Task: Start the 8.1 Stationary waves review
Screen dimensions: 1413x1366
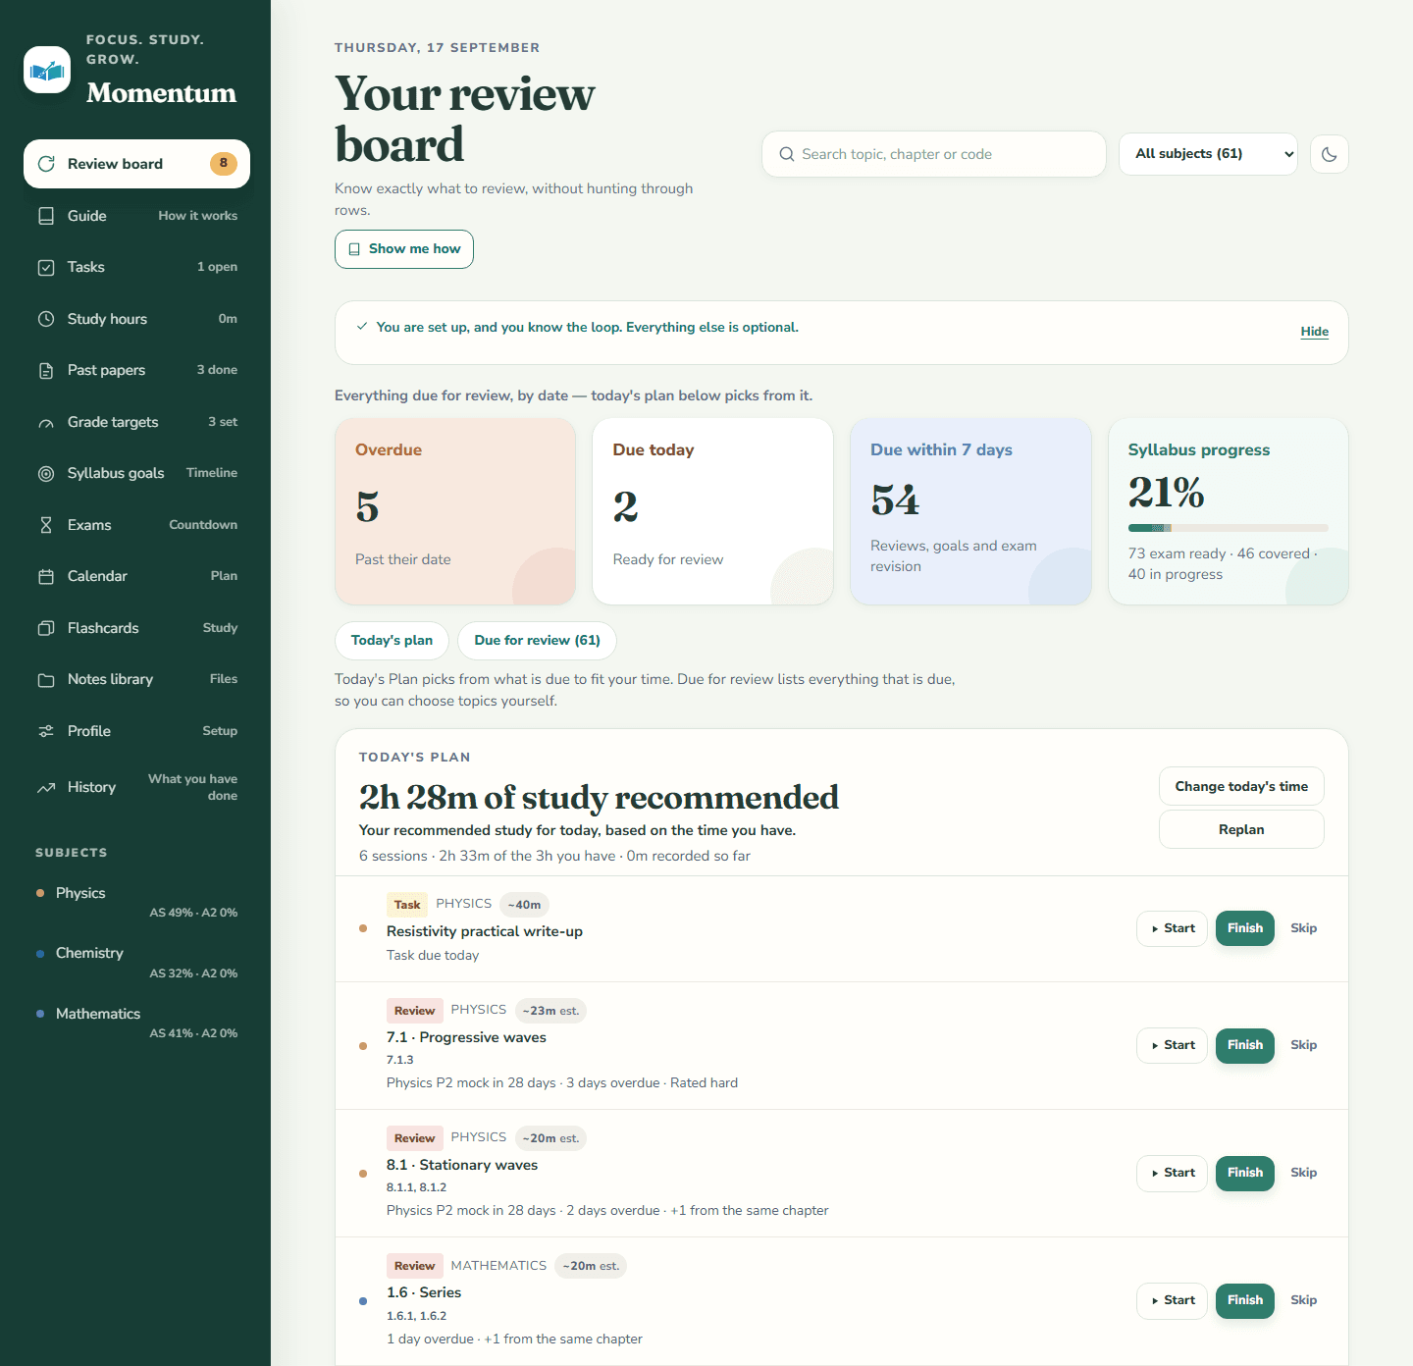Action: pos(1172,1173)
